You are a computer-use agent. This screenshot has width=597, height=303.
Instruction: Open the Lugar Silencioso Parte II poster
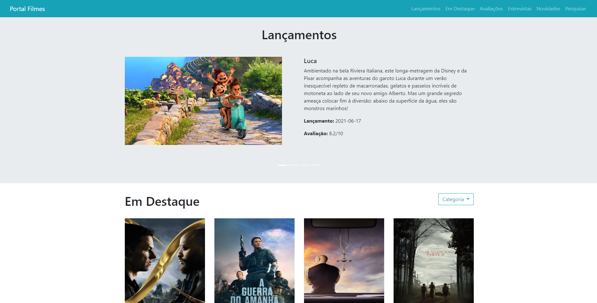434,260
